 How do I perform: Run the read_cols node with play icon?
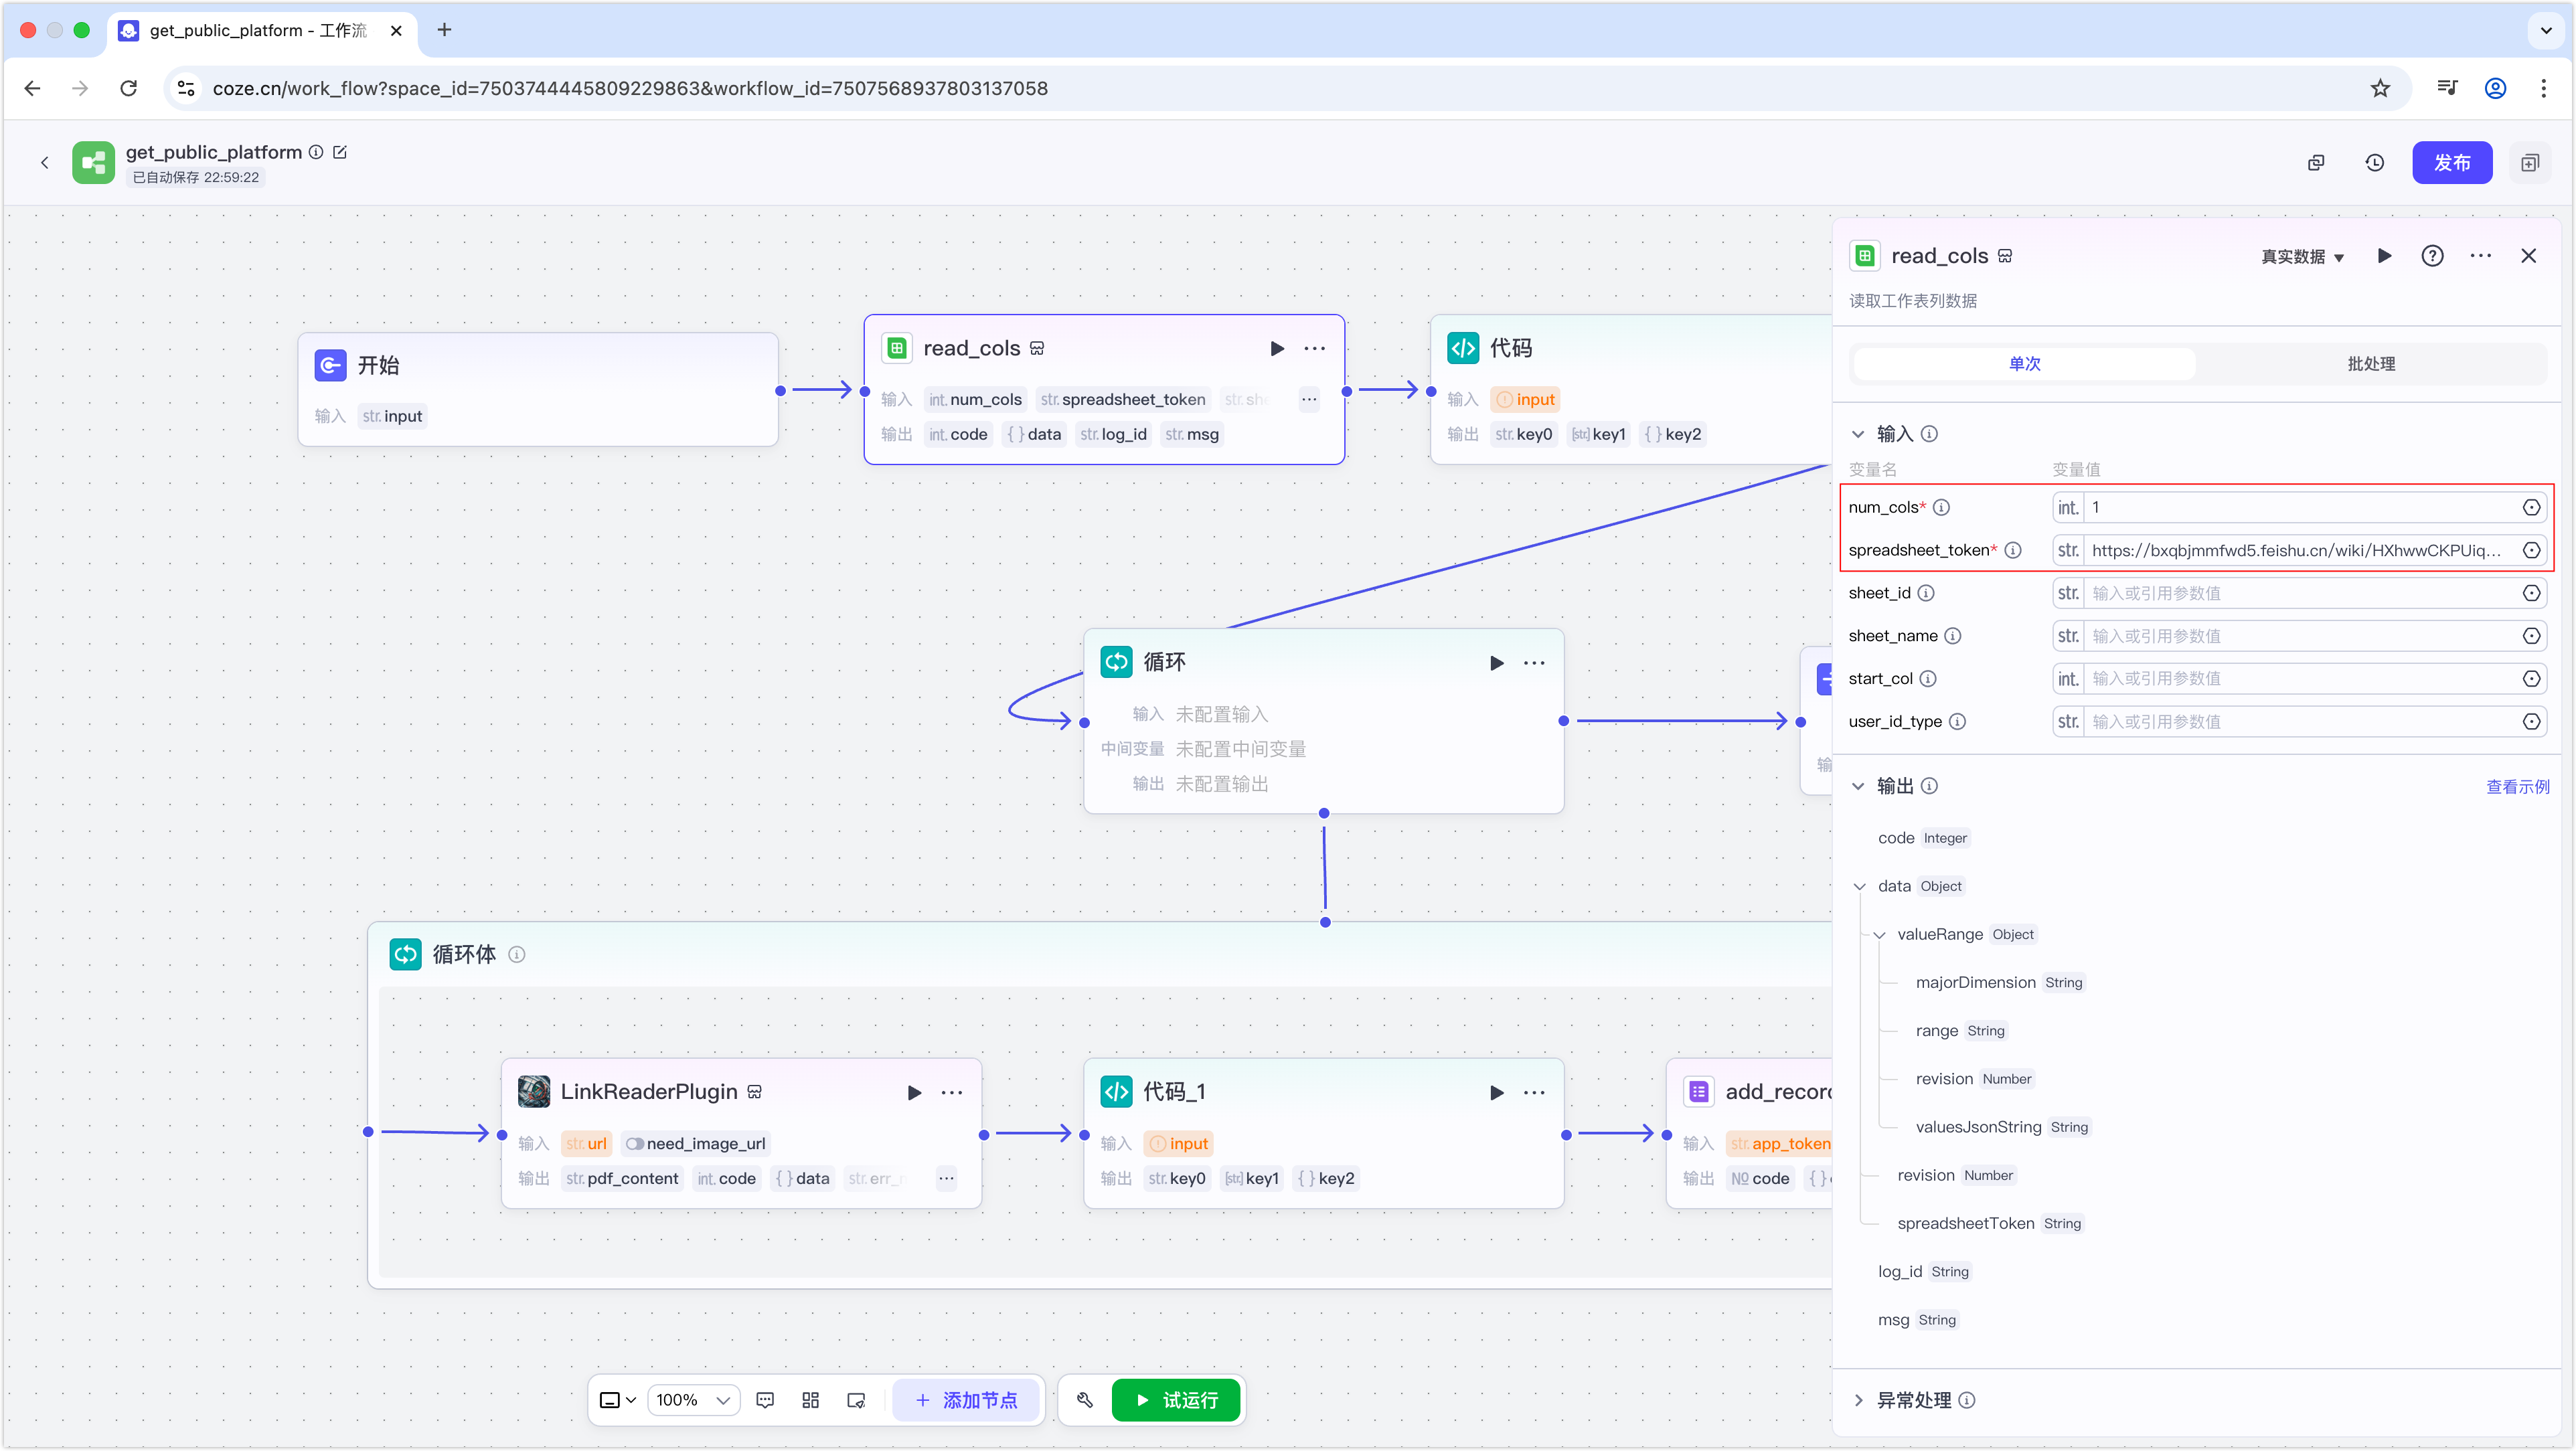point(1277,348)
